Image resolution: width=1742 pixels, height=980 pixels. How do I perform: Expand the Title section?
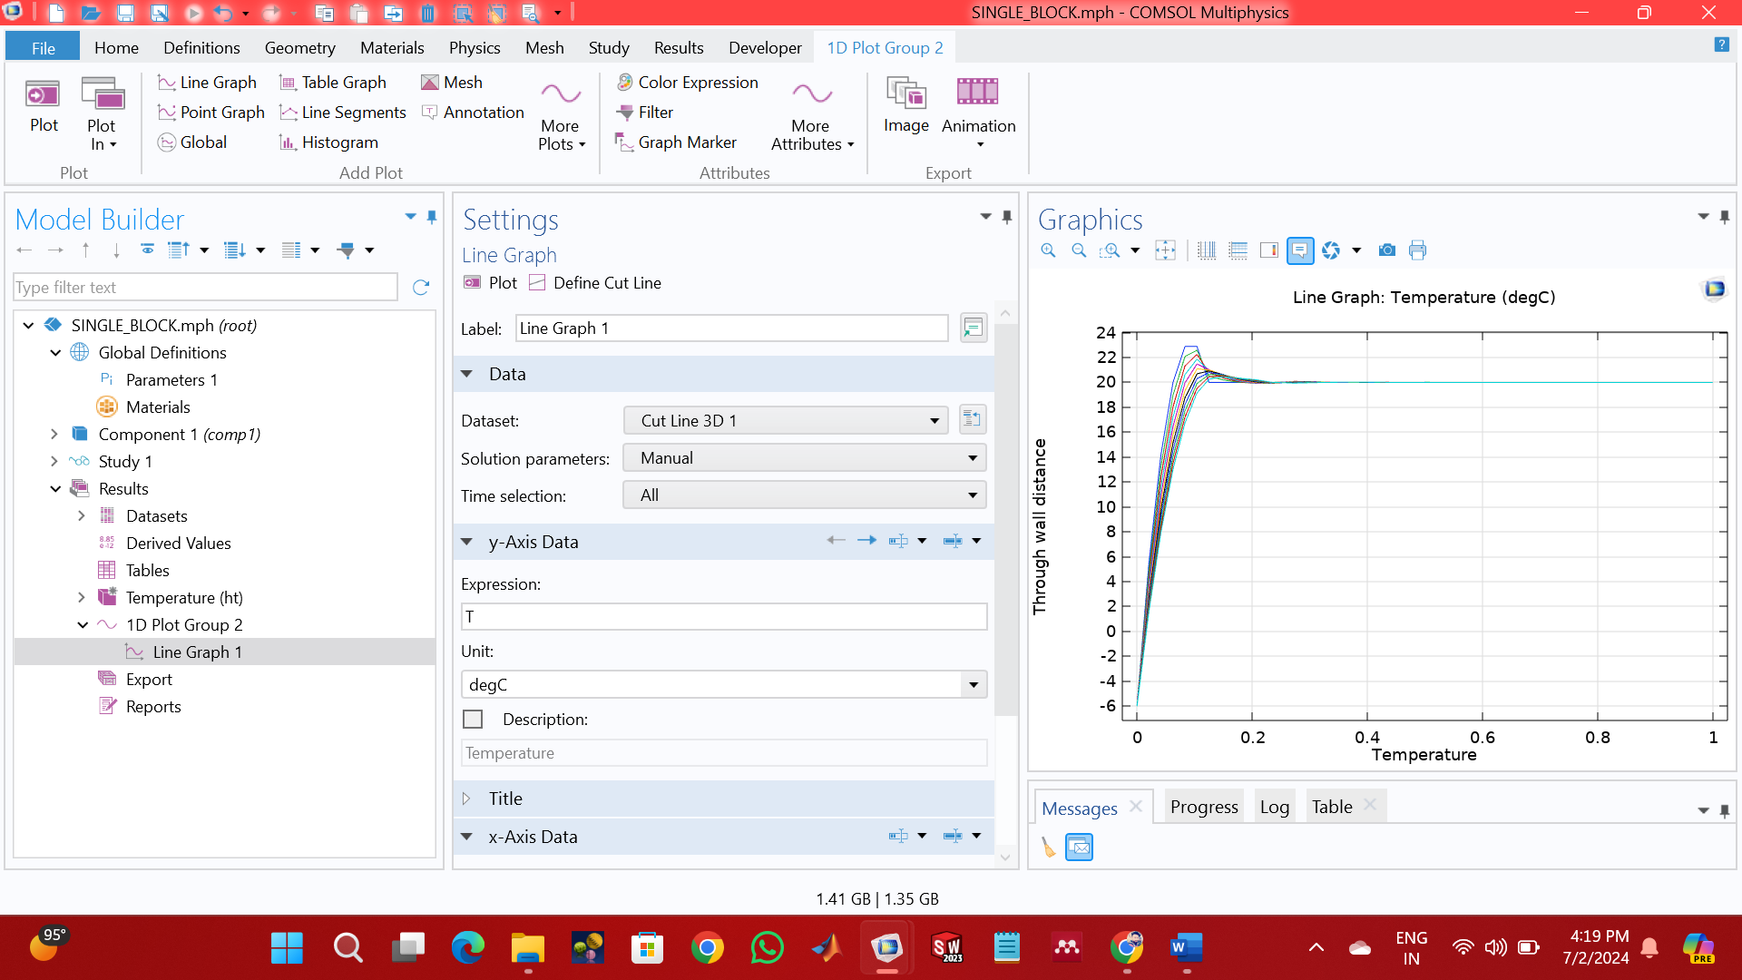click(x=467, y=799)
